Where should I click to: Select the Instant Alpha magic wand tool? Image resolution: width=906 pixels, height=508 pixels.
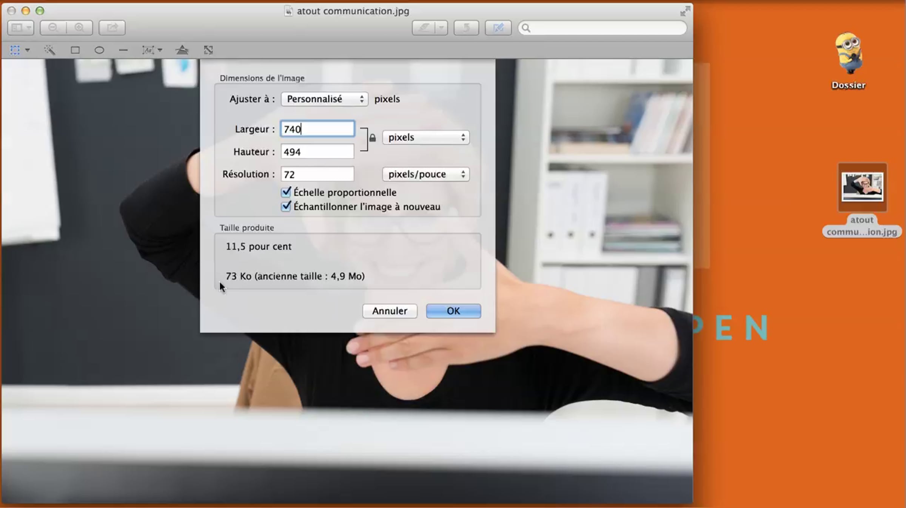pyautogui.click(x=49, y=50)
